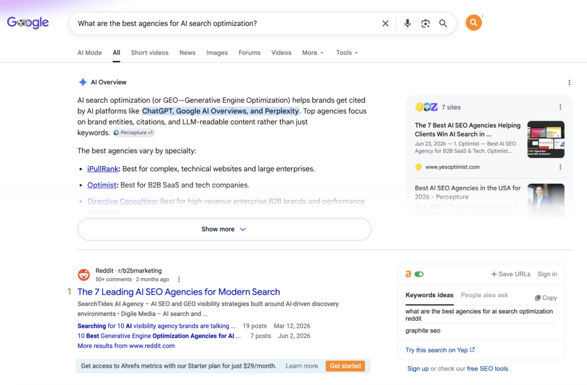Click the Reddit · r/b2bmarketing source name
Image resolution: width=587 pixels, height=385 pixels.
point(128,271)
